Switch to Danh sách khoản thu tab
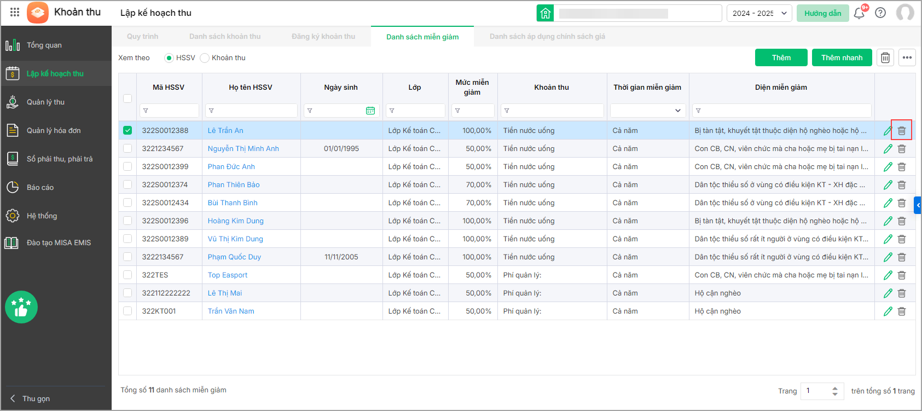 tap(225, 37)
